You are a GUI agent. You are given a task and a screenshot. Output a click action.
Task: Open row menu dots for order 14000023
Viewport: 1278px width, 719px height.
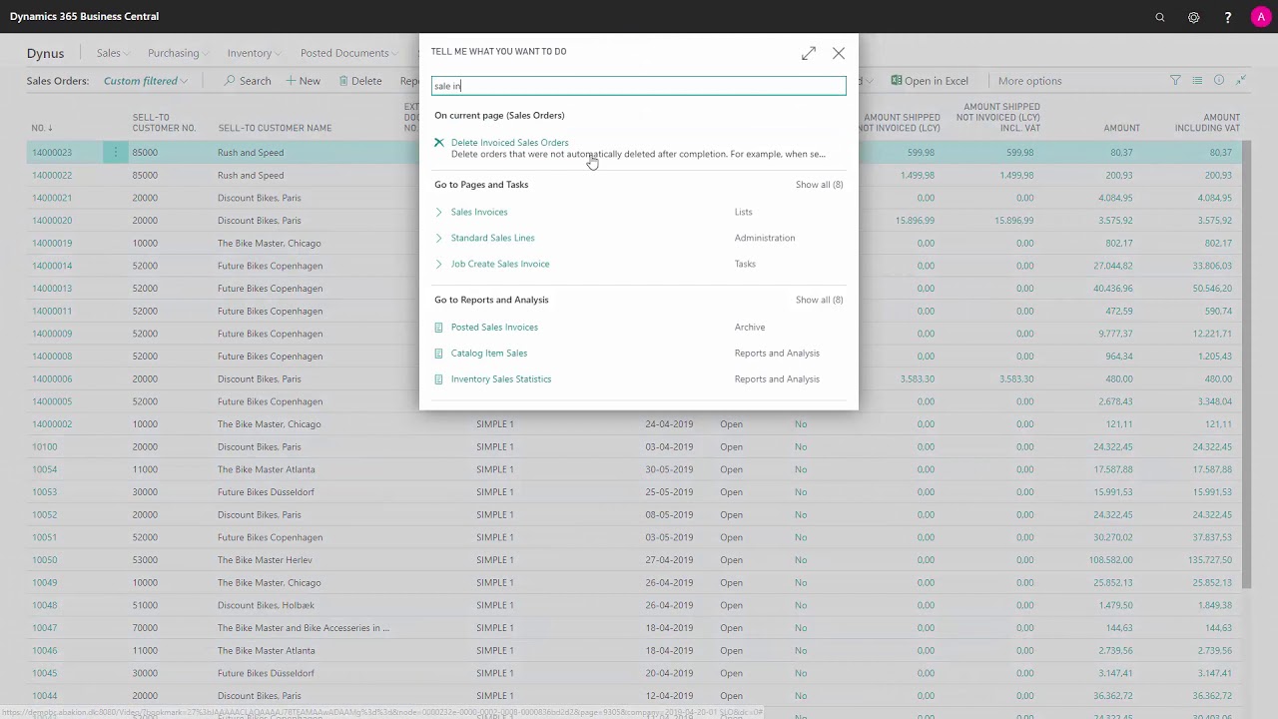point(115,153)
